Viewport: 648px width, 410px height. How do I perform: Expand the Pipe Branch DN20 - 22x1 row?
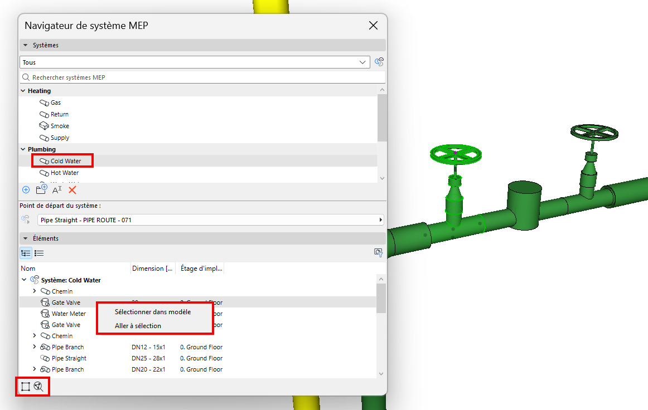coord(35,369)
